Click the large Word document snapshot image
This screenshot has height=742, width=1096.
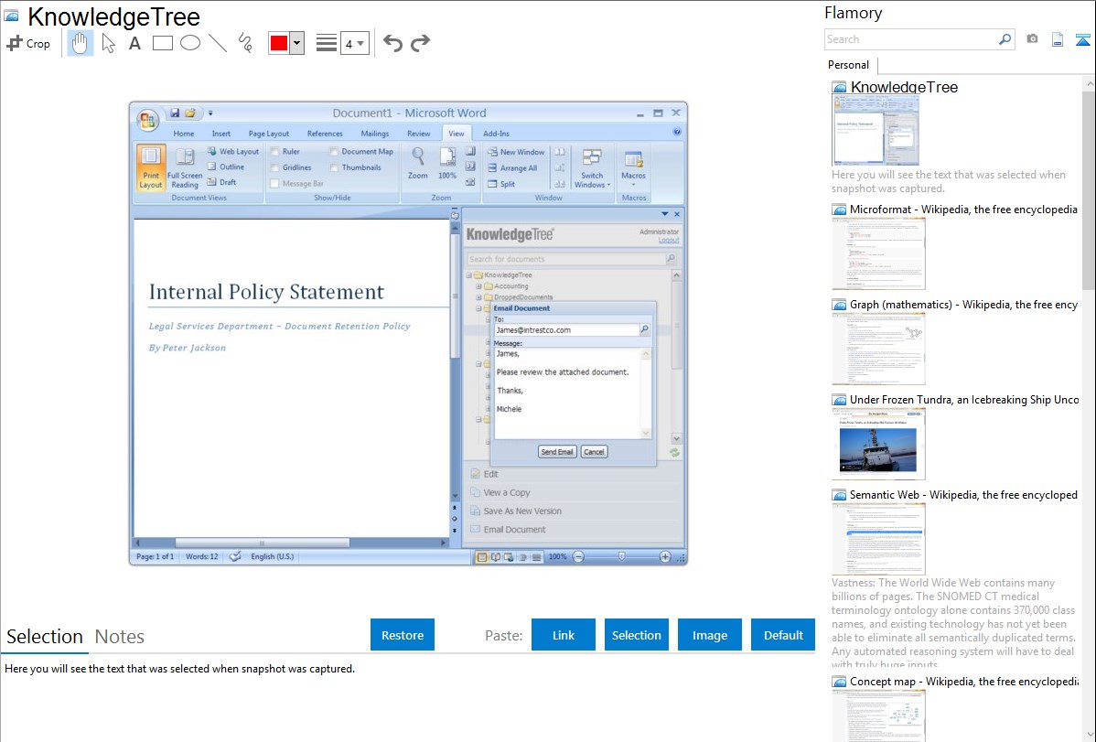[x=408, y=333]
